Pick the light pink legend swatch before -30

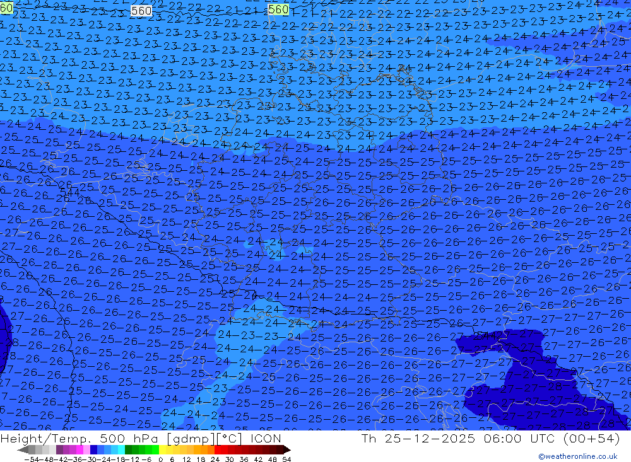86,450
